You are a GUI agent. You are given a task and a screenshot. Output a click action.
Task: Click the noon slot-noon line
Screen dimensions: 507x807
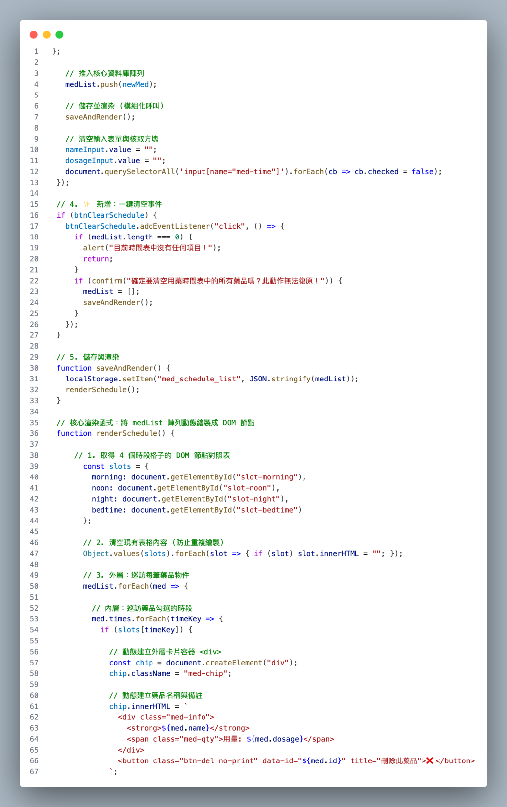tap(186, 488)
